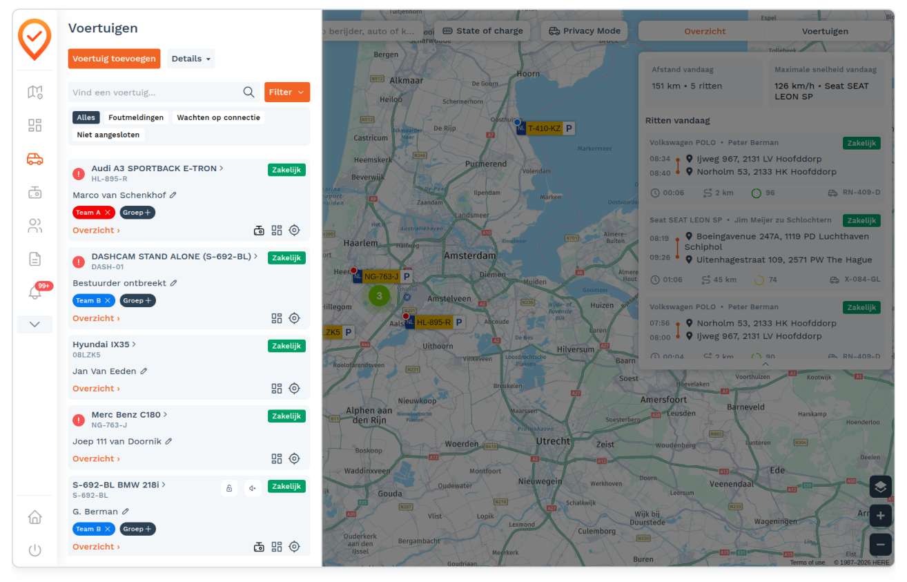Viewport: 907px width, 582px height.
Task: Select the Alles filter chip
Action: coord(86,117)
